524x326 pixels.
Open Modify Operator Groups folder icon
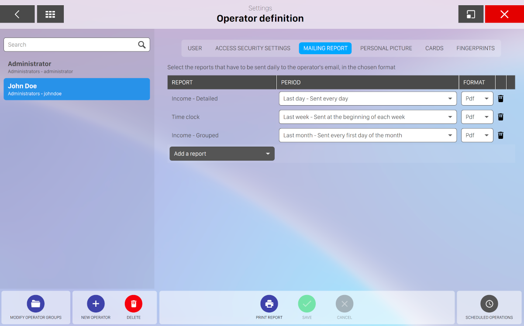(36, 304)
